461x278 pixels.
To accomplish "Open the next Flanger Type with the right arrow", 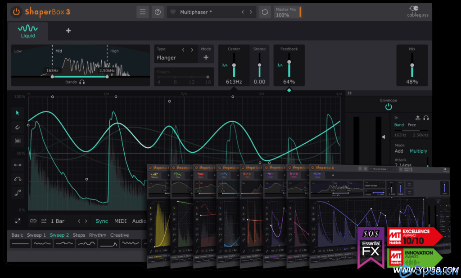I will coord(192,49).
